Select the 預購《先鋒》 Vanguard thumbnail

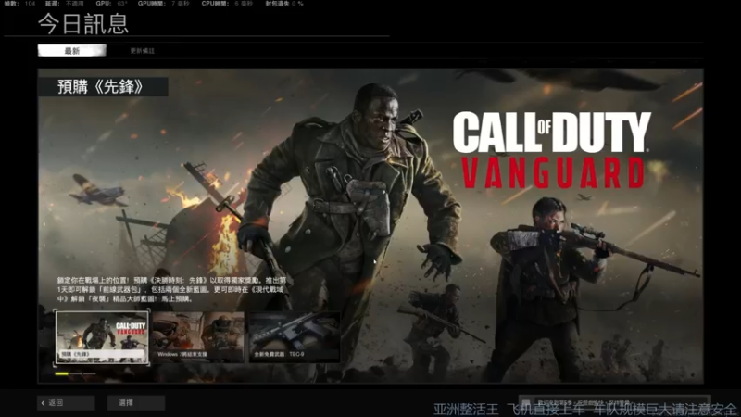pyautogui.click(x=102, y=337)
